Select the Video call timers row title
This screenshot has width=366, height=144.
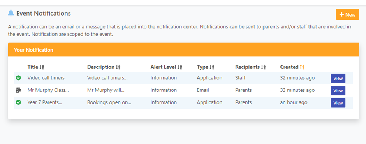coord(46,78)
